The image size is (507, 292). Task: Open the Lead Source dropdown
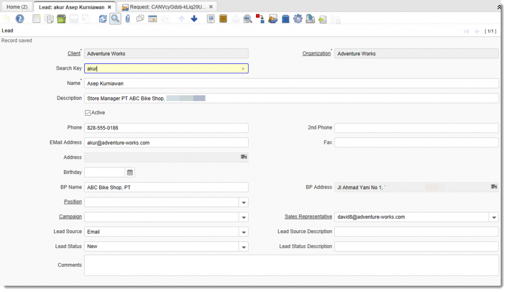[243, 232]
